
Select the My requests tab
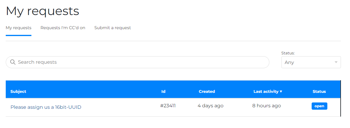pos(18,28)
